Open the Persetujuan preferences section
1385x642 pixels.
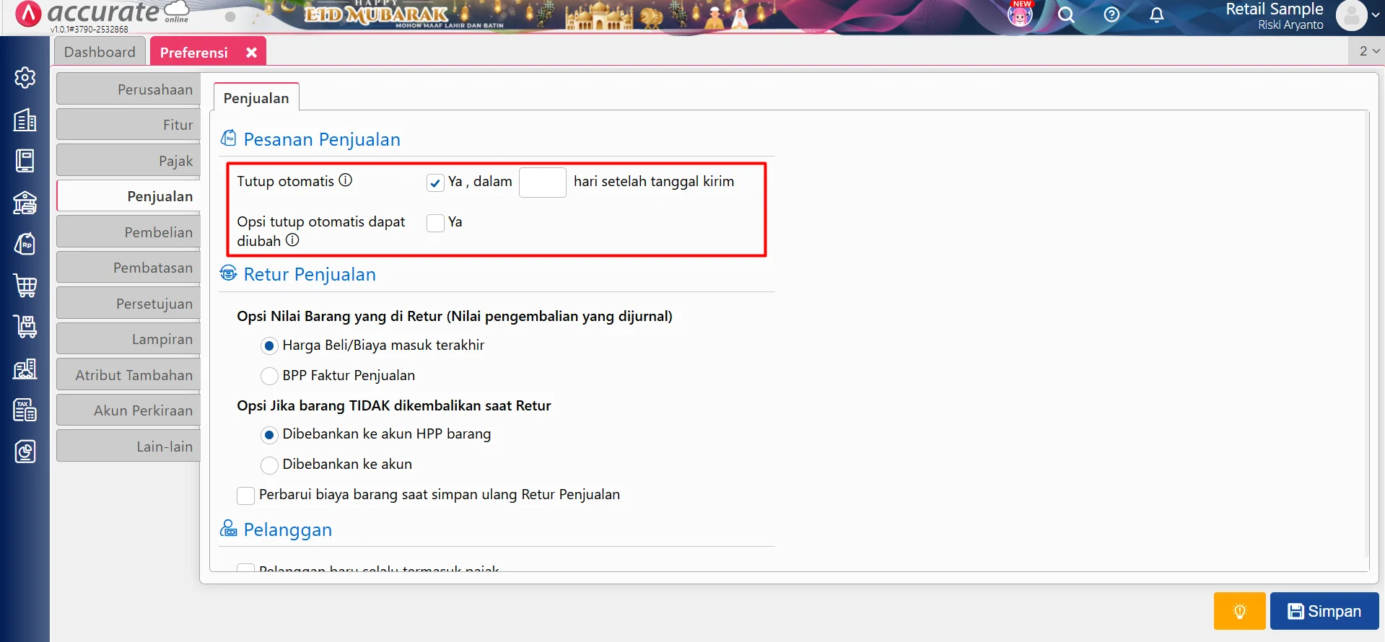(128, 304)
